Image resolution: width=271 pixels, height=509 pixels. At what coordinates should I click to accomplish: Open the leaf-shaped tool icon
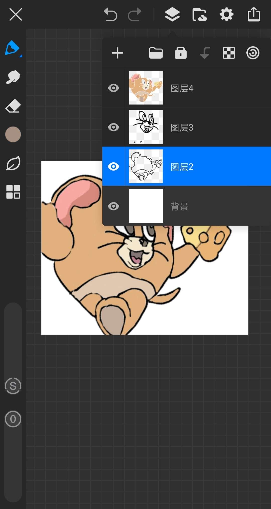click(13, 163)
